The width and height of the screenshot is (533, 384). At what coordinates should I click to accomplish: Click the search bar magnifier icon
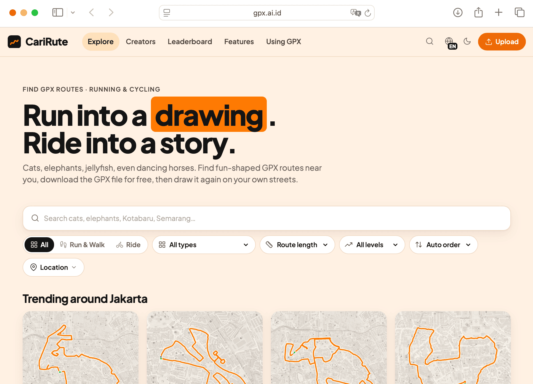click(x=35, y=218)
